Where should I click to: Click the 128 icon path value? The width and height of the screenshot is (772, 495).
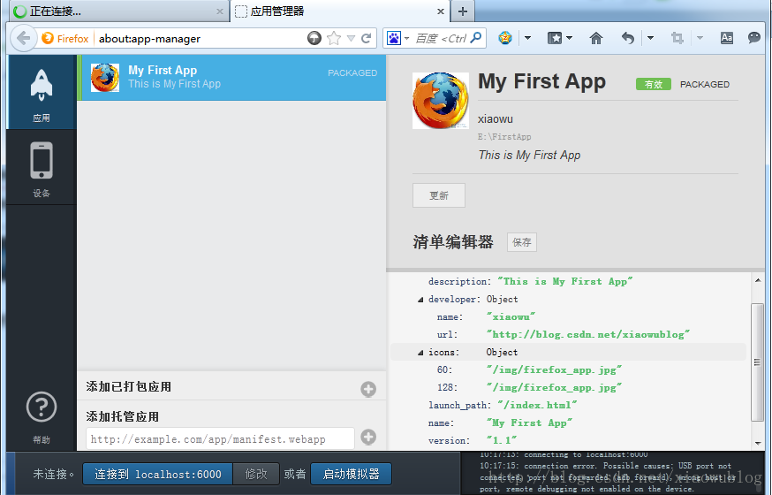[554, 387]
